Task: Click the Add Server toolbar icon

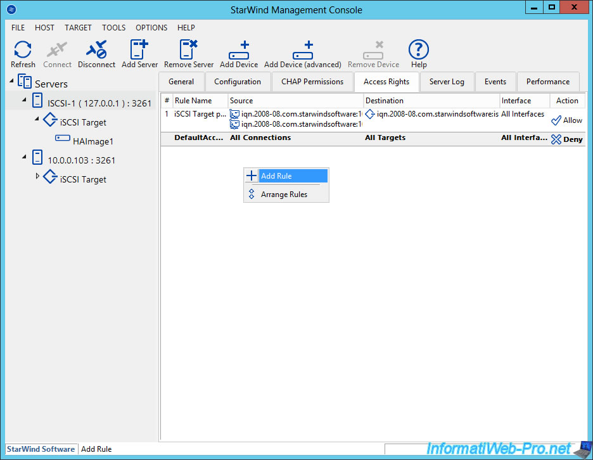Action: click(139, 49)
